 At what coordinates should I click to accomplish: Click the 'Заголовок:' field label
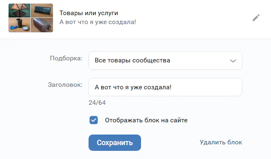pyautogui.click(x=65, y=85)
